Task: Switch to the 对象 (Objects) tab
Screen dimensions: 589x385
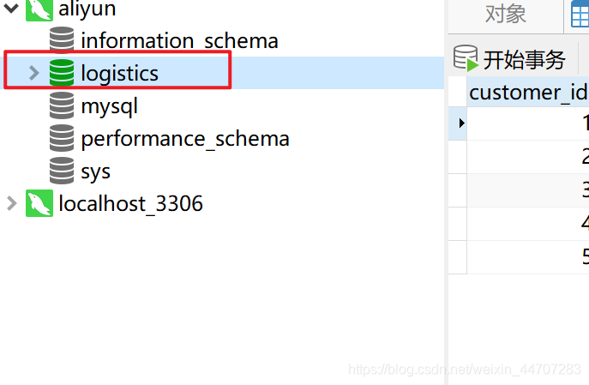Action: click(x=505, y=14)
